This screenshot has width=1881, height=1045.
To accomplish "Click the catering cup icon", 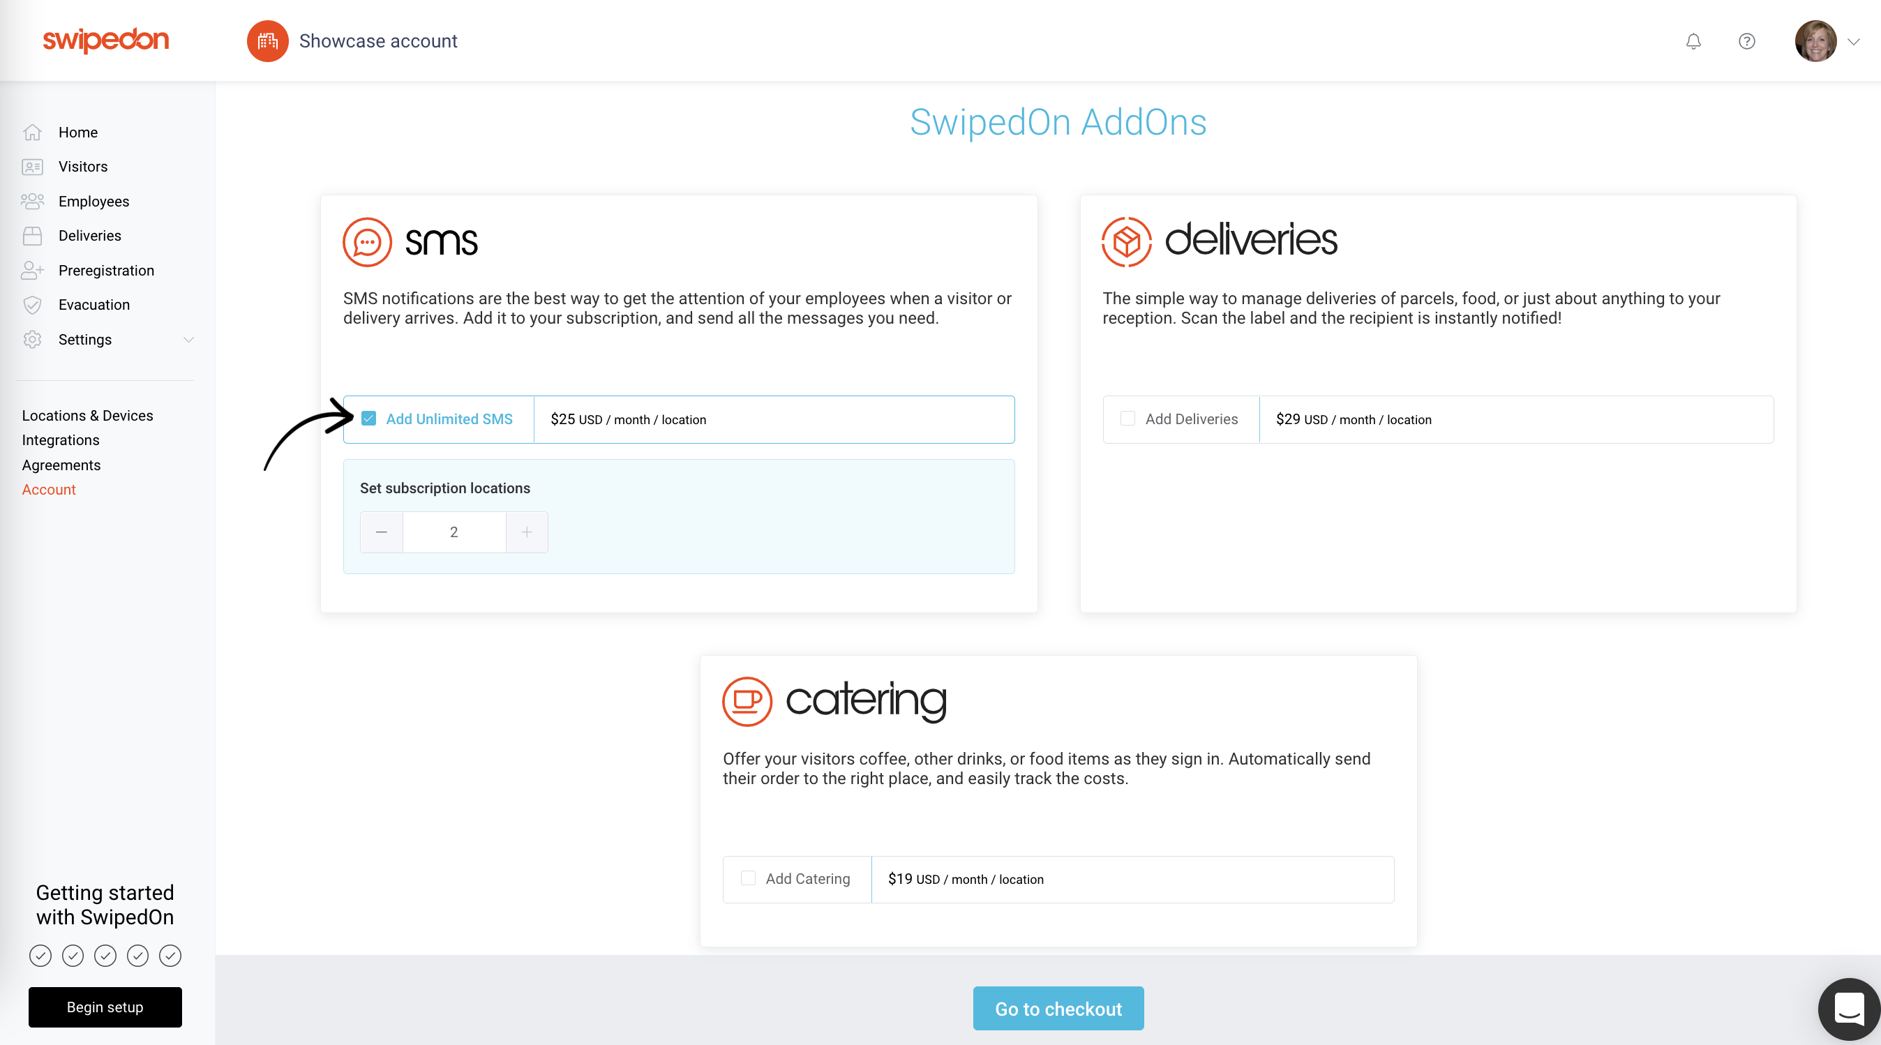I will pos(747,702).
